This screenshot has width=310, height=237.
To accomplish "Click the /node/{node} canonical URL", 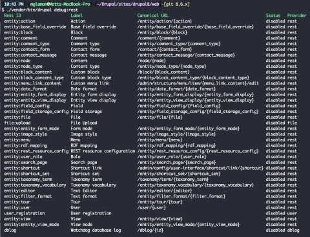I will [x=152, y=61].
